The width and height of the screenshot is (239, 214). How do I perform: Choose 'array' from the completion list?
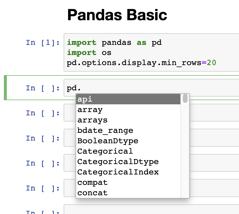128,110
